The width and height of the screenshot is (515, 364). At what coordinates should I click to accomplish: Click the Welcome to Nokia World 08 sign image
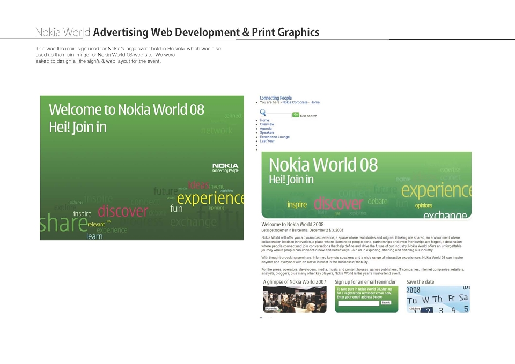[x=142, y=168]
